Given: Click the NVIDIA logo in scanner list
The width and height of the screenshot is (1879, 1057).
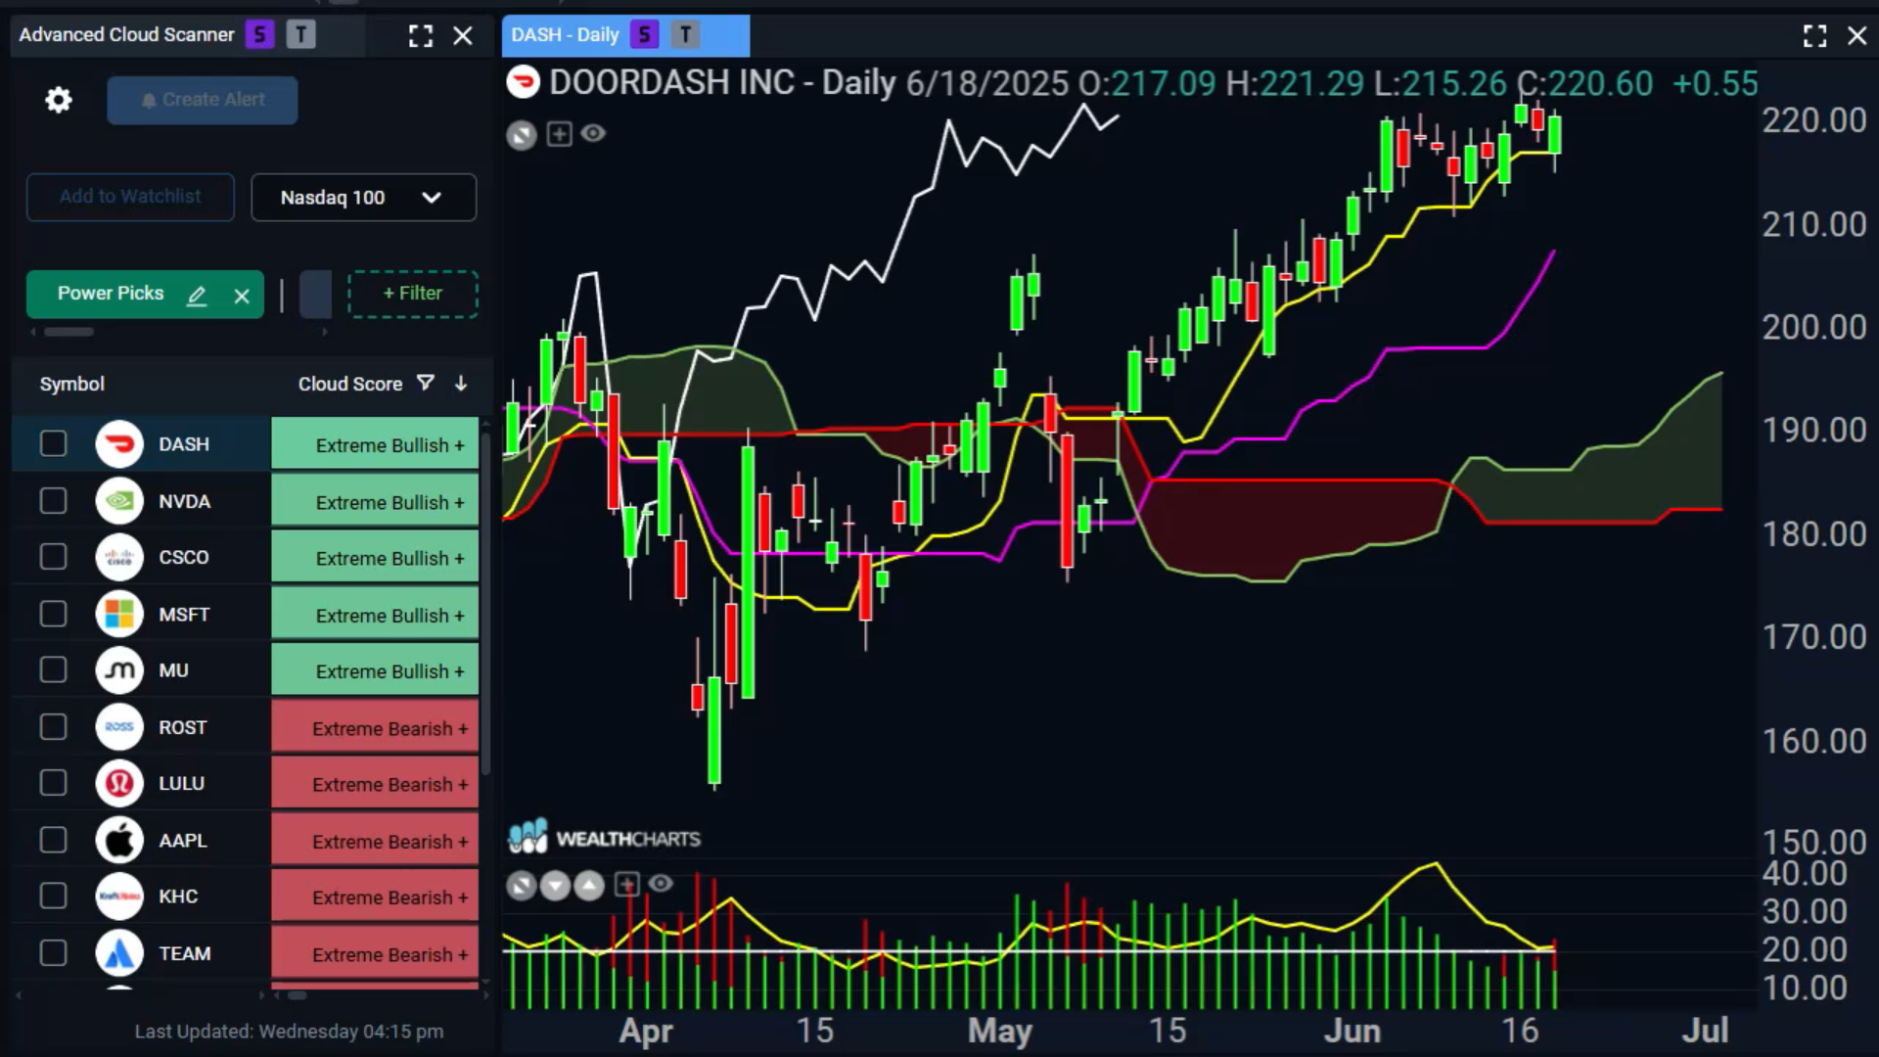Looking at the screenshot, I should (119, 501).
